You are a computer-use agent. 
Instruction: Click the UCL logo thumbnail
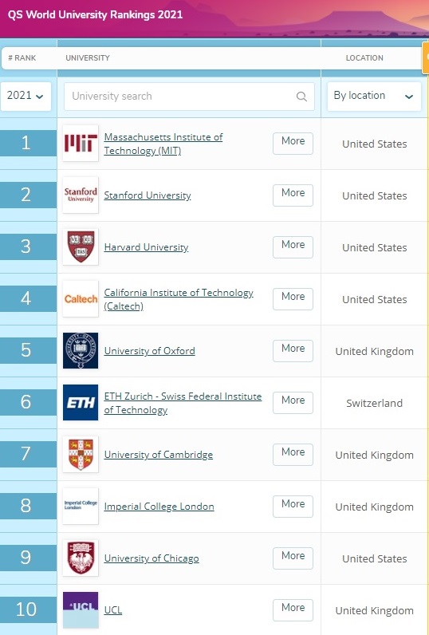tap(81, 610)
